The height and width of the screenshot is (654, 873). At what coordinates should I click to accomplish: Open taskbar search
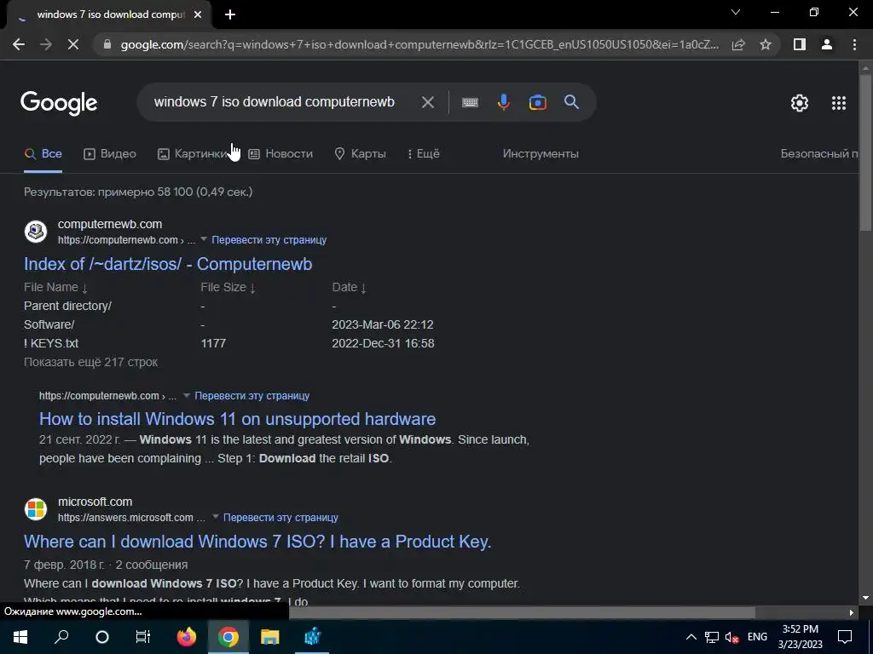61,637
